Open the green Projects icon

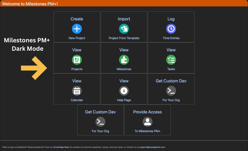click(77, 60)
